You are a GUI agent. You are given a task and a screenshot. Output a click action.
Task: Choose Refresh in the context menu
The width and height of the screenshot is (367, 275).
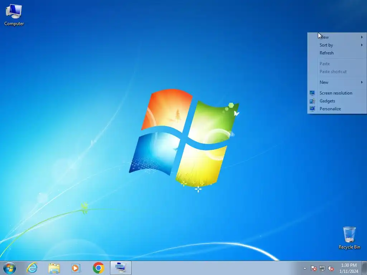coord(337,53)
